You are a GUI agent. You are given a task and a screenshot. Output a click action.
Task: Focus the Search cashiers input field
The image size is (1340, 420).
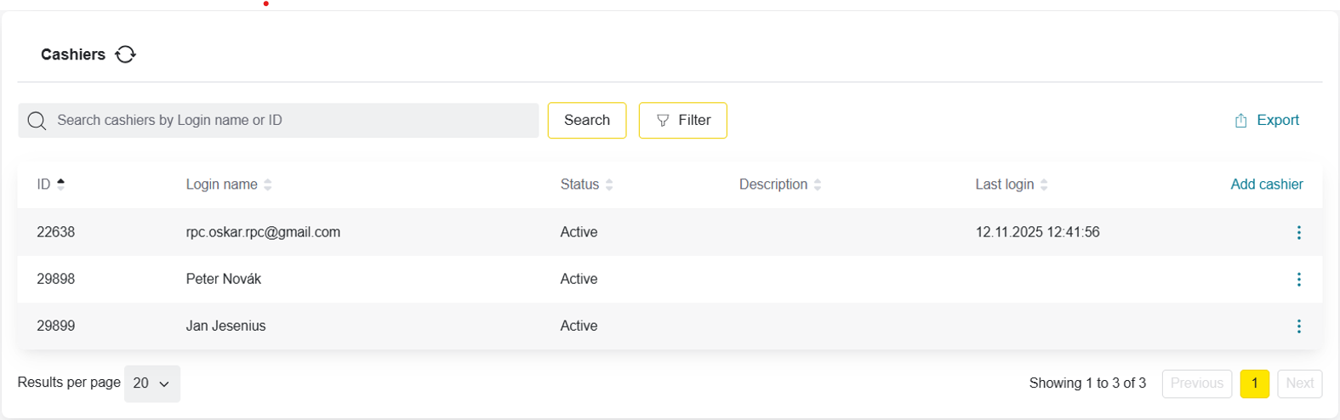[x=278, y=120]
